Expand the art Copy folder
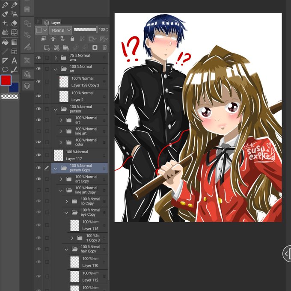Screen dimensions: 291x291 [61, 179]
